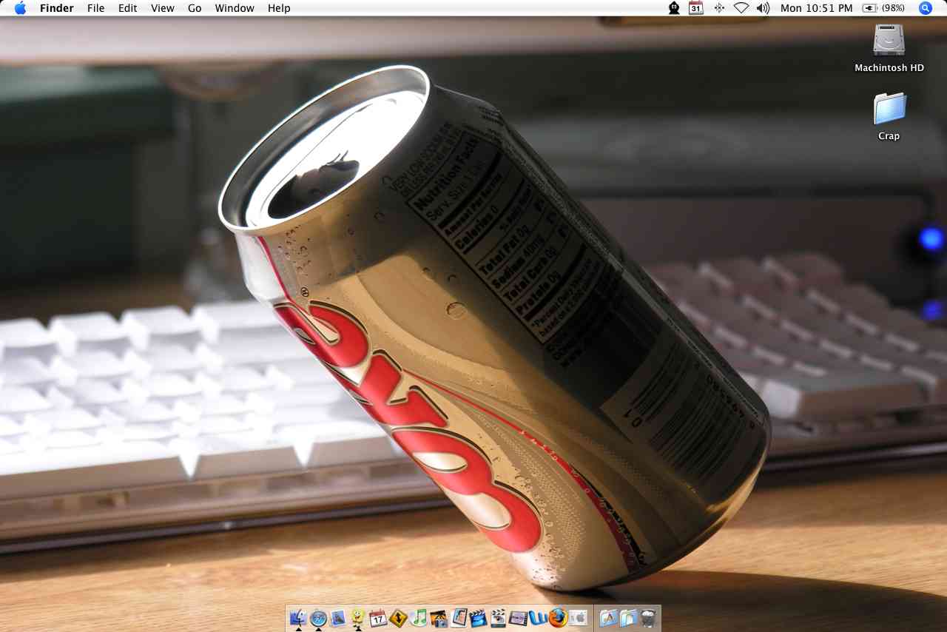Open Spotlight search
Screen dimensions: 947x632
tap(925, 8)
